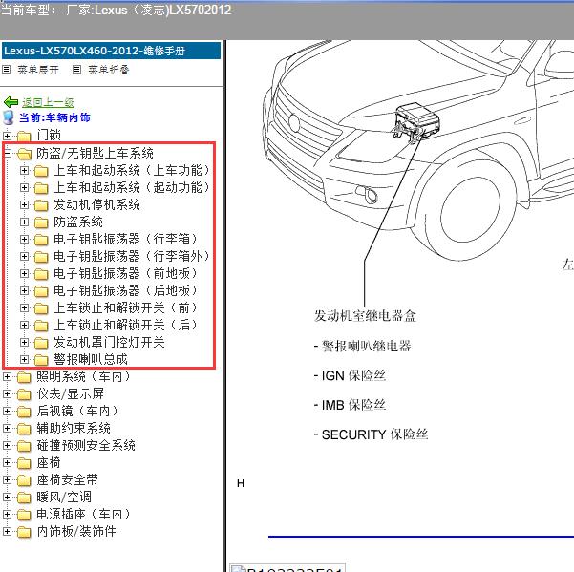Expand the 后视镜（车内）node
The width and height of the screenshot is (574, 572).
(7, 411)
